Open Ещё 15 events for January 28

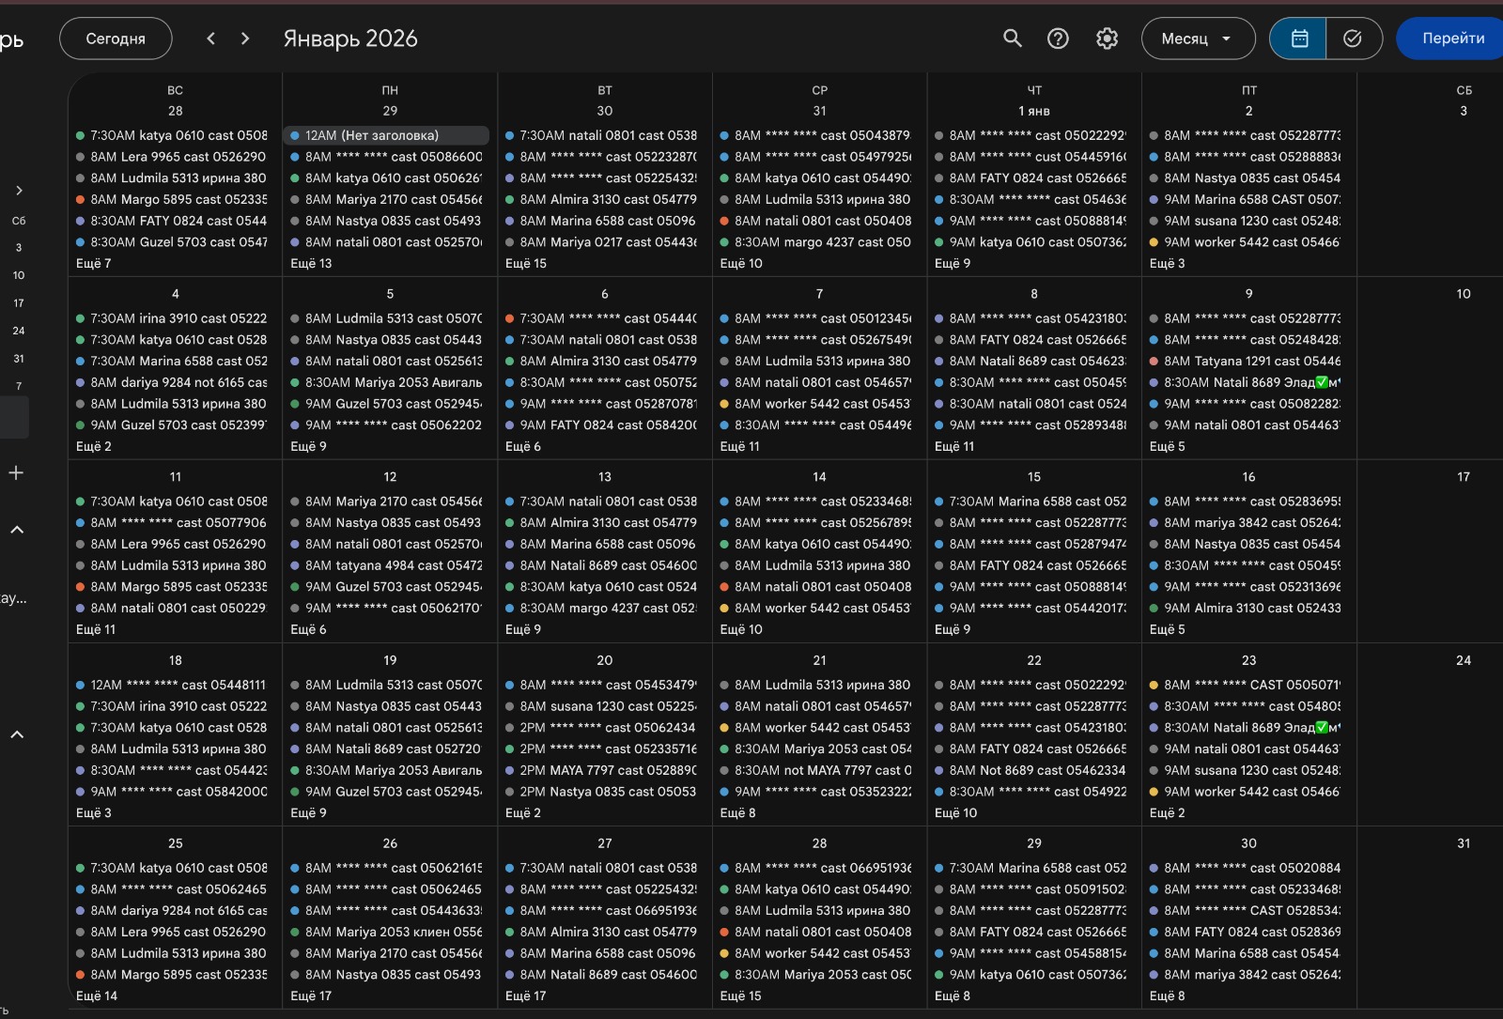point(741,996)
